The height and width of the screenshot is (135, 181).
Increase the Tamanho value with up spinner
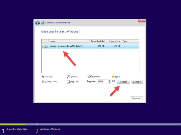(x=109, y=81)
